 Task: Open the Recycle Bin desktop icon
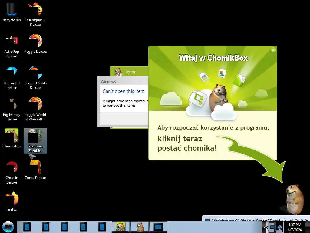(x=12, y=12)
